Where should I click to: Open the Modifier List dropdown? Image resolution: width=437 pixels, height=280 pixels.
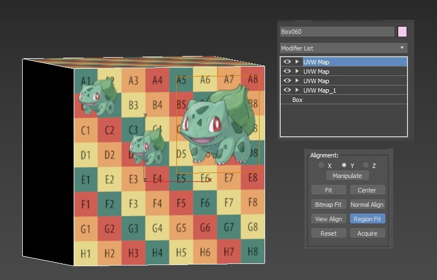coord(344,48)
